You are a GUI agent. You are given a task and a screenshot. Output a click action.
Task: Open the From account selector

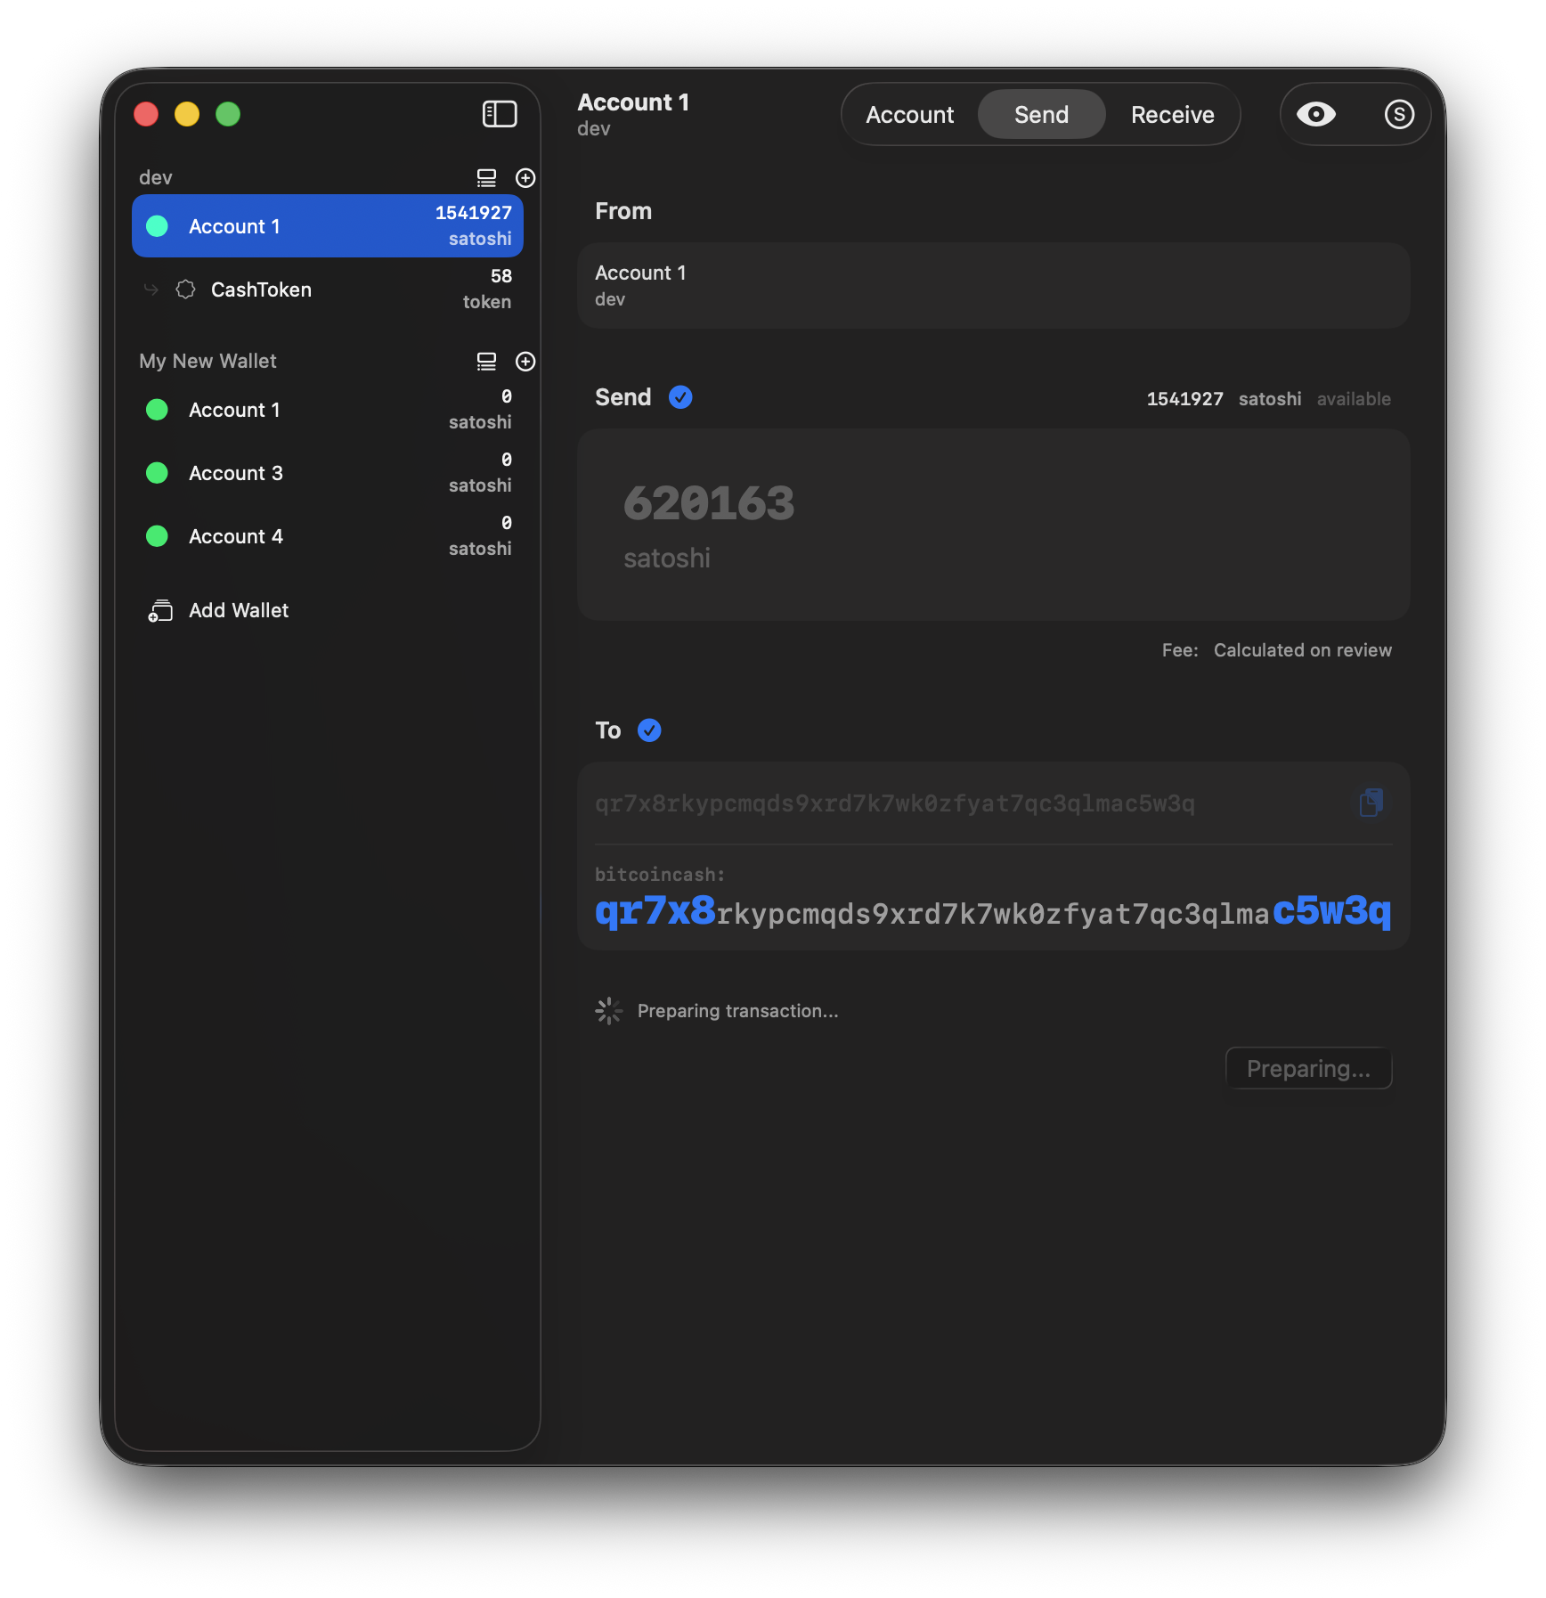click(x=993, y=286)
